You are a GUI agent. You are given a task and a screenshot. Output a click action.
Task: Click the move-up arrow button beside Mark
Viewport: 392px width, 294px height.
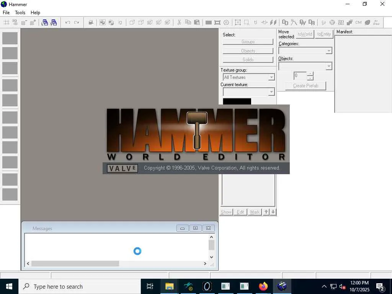click(266, 212)
